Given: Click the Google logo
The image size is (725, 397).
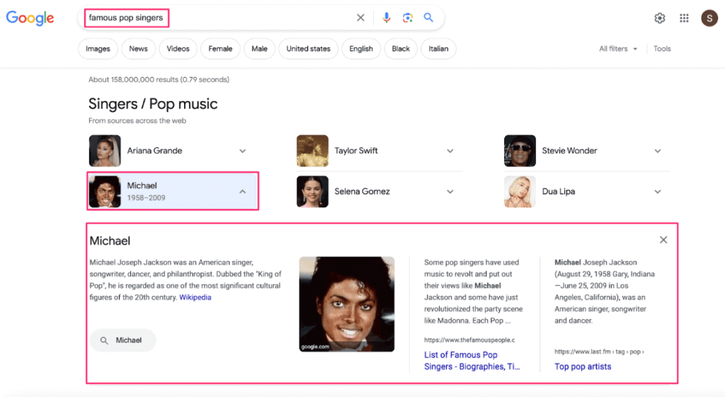Looking at the screenshot, I should coord(30,18).
